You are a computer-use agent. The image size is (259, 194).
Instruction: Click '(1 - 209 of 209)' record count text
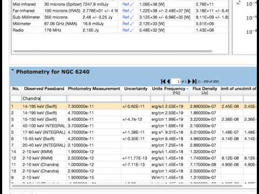[x=208, y=81]
